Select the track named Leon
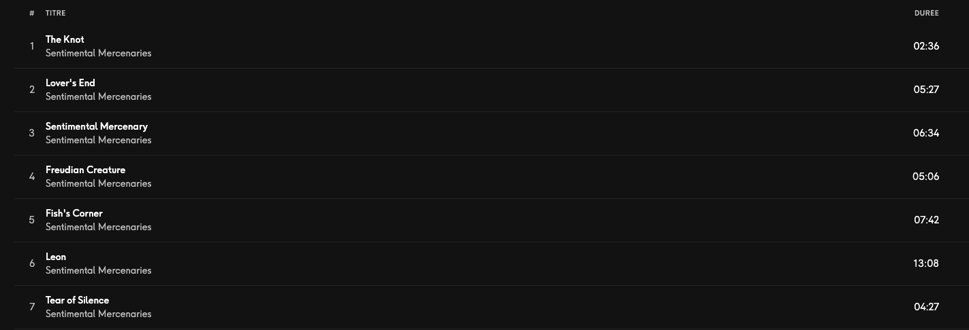The image size is (969, 330). point(56,257)
